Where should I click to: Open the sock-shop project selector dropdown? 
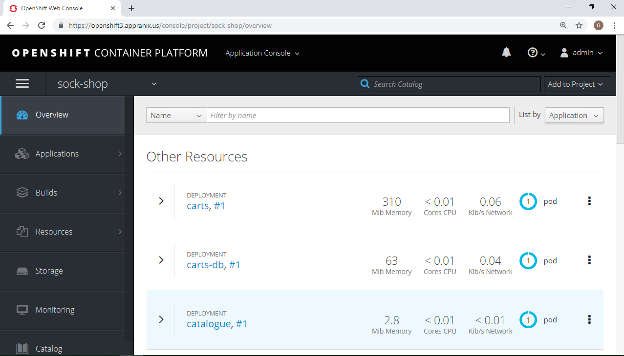107,84
